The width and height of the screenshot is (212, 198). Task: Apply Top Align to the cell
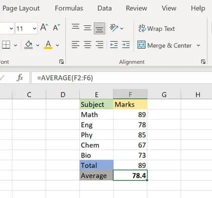pos(76,27)
